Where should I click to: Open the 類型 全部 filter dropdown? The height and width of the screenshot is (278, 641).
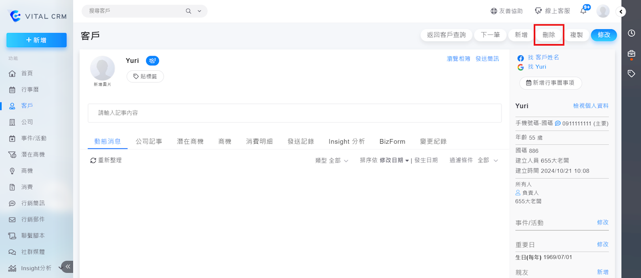click(x=332, y=160)
